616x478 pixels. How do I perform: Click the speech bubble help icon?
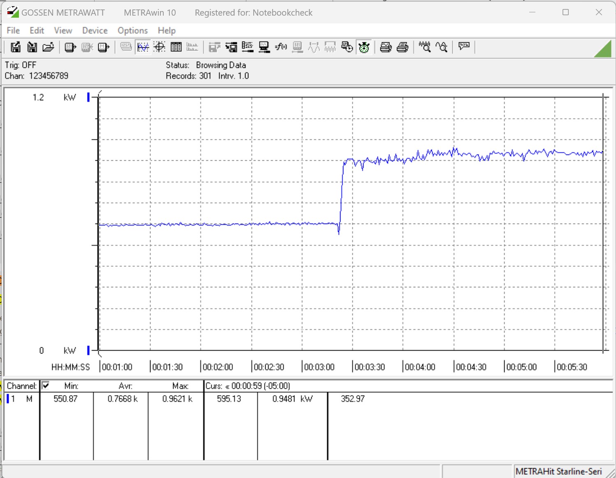click(x=464, y=46)
